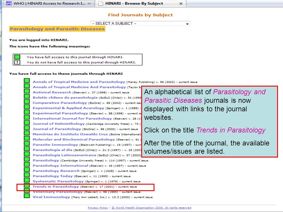Viewport: 283px width, 212px height.
Task: Click green access icon beside Boletín chileno de parasitología
Action: pyautogui.click(x=27, y=96)
